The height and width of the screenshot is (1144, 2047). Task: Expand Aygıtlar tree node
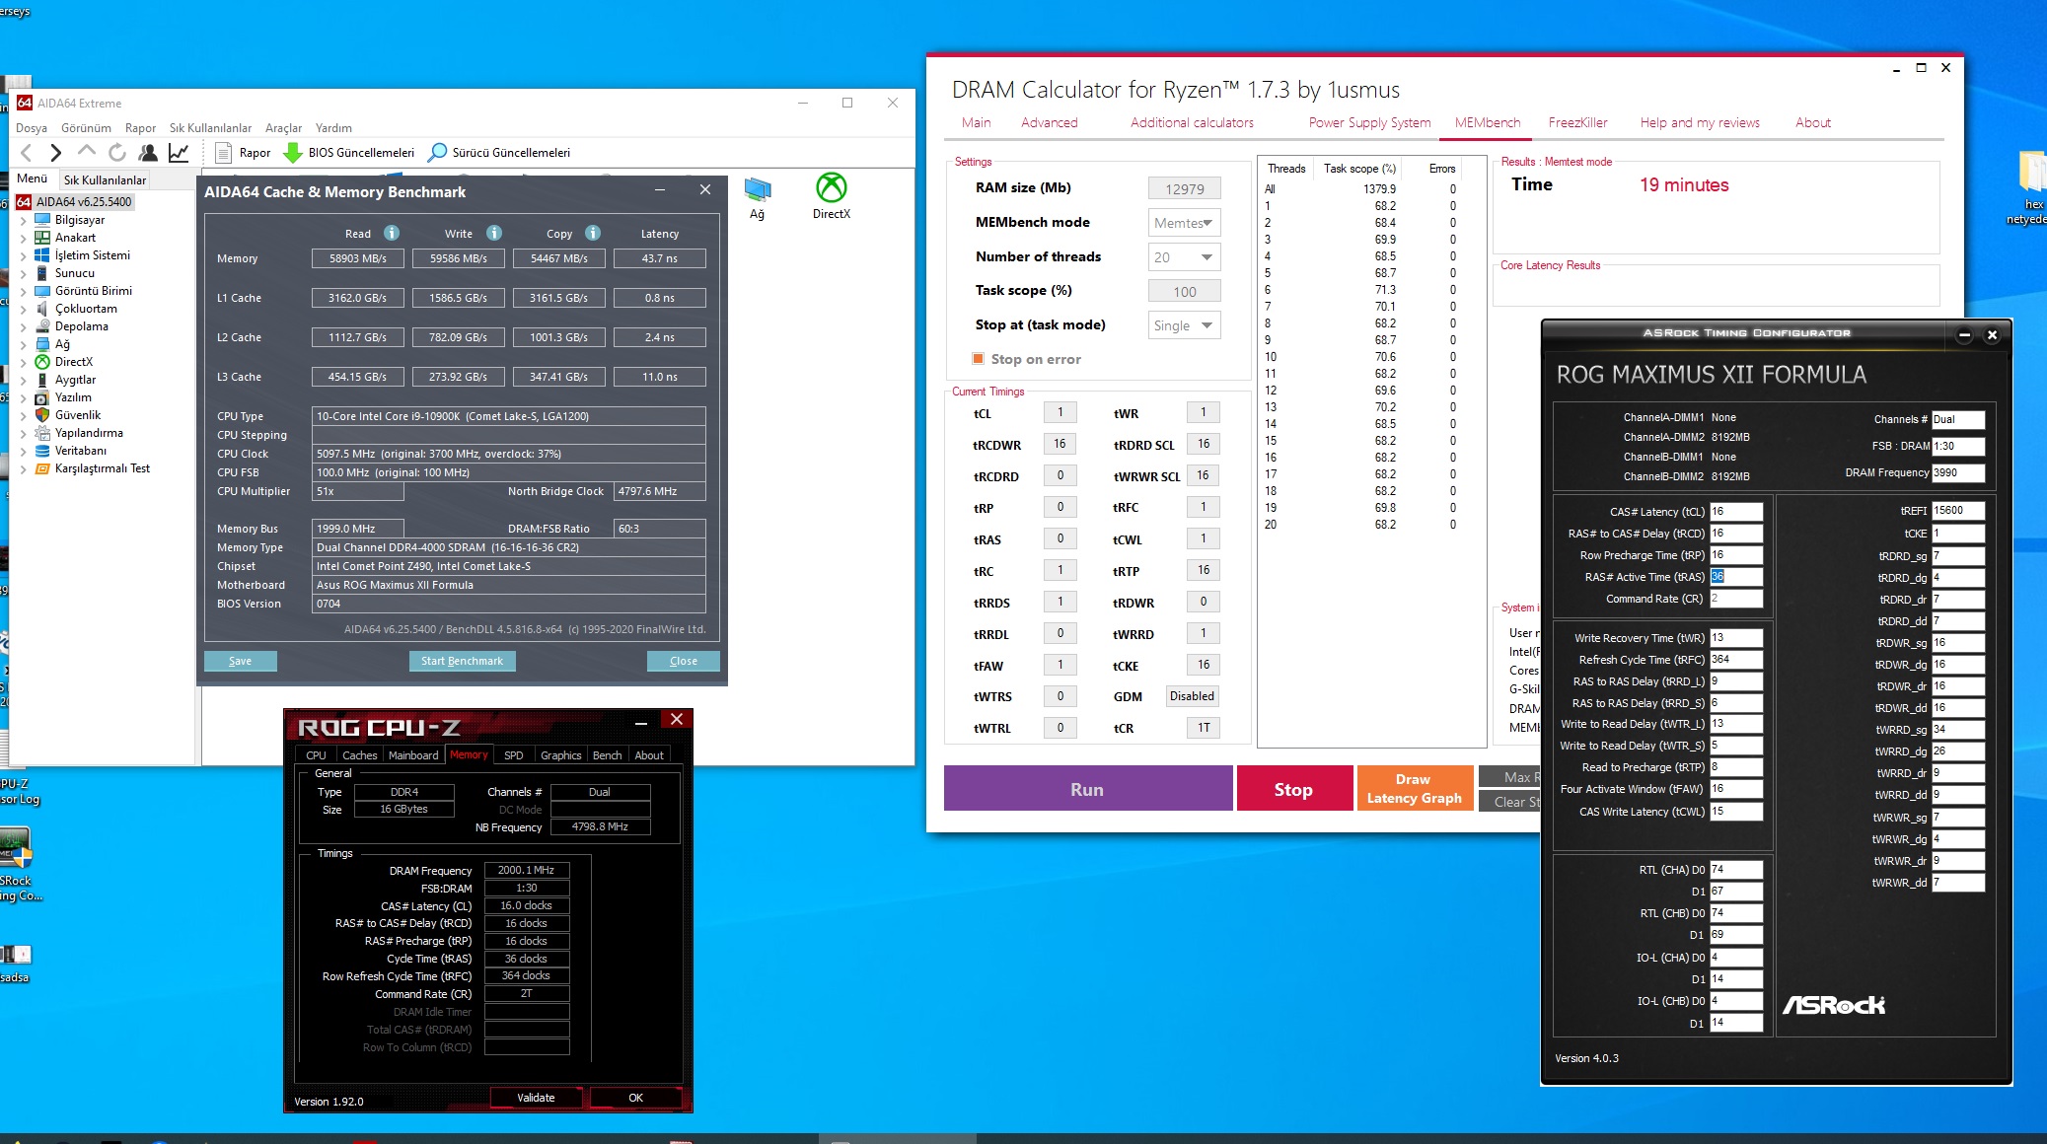pos(24,380)
